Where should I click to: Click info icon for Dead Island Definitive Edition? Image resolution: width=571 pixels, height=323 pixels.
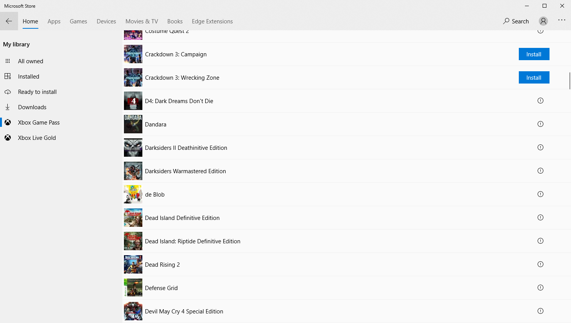(x=540, y=218)
